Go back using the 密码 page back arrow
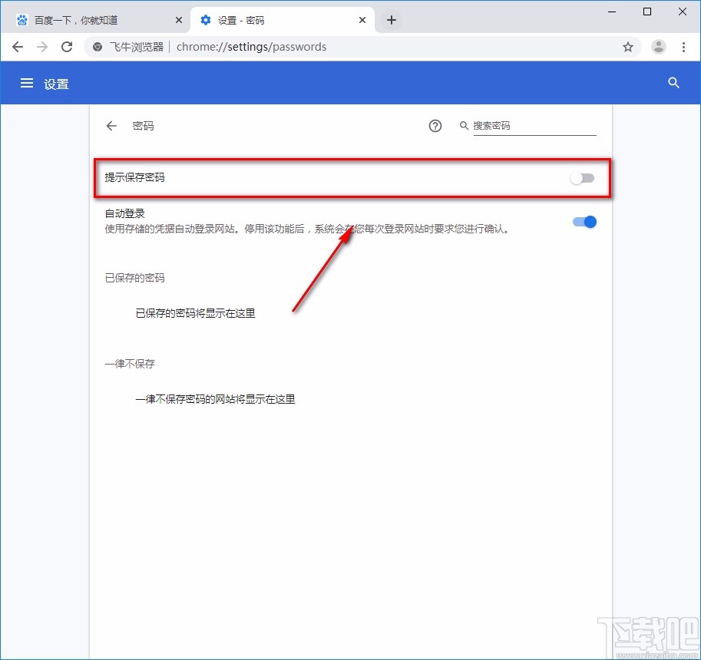 click(x=111, y=126)
